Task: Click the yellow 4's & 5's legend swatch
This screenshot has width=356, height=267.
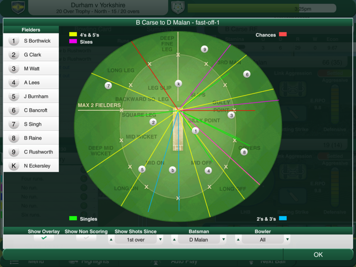Action: pos(73,34)
